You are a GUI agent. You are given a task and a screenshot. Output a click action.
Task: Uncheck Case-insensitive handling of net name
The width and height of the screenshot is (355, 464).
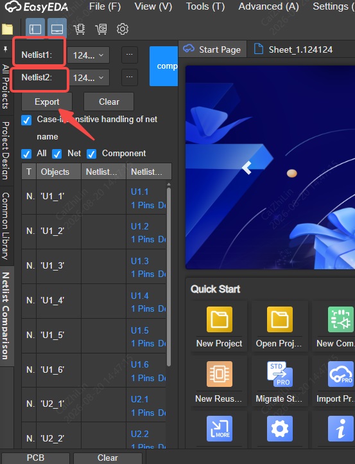26,120
